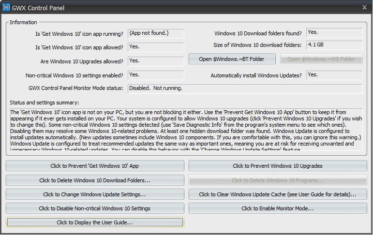The image size is (373, 235).
Task: Click the Non-critical settings enabled Yes field
Action: tap(156, 75)
